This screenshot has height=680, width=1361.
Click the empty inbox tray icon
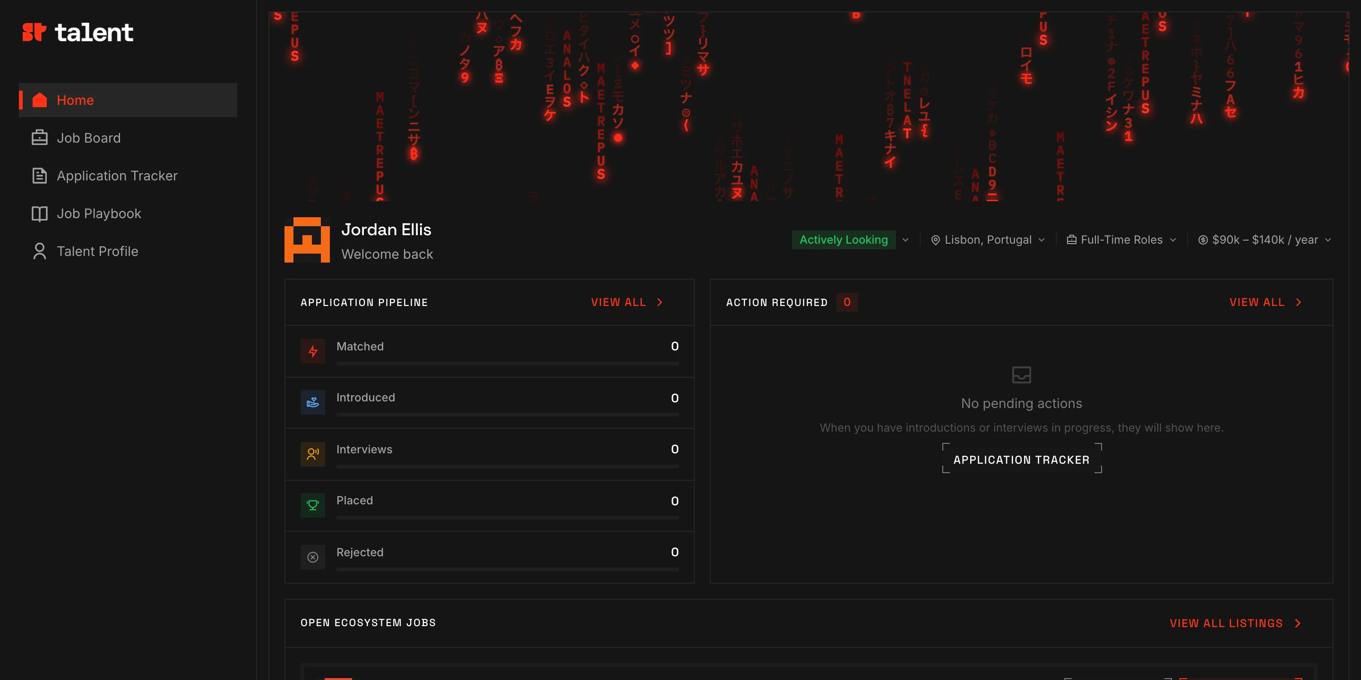point(1021,375)
